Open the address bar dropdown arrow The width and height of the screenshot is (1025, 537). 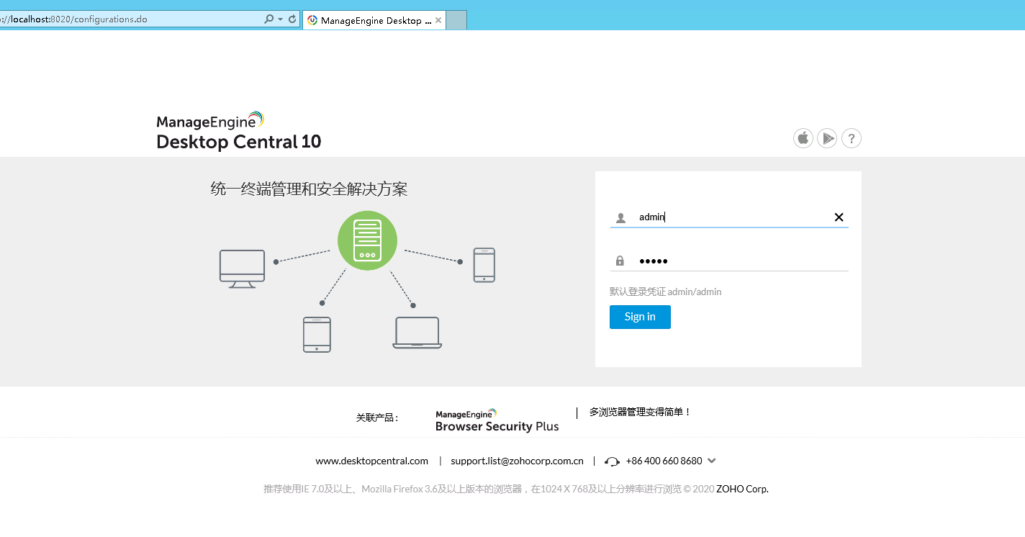[280, 19]
